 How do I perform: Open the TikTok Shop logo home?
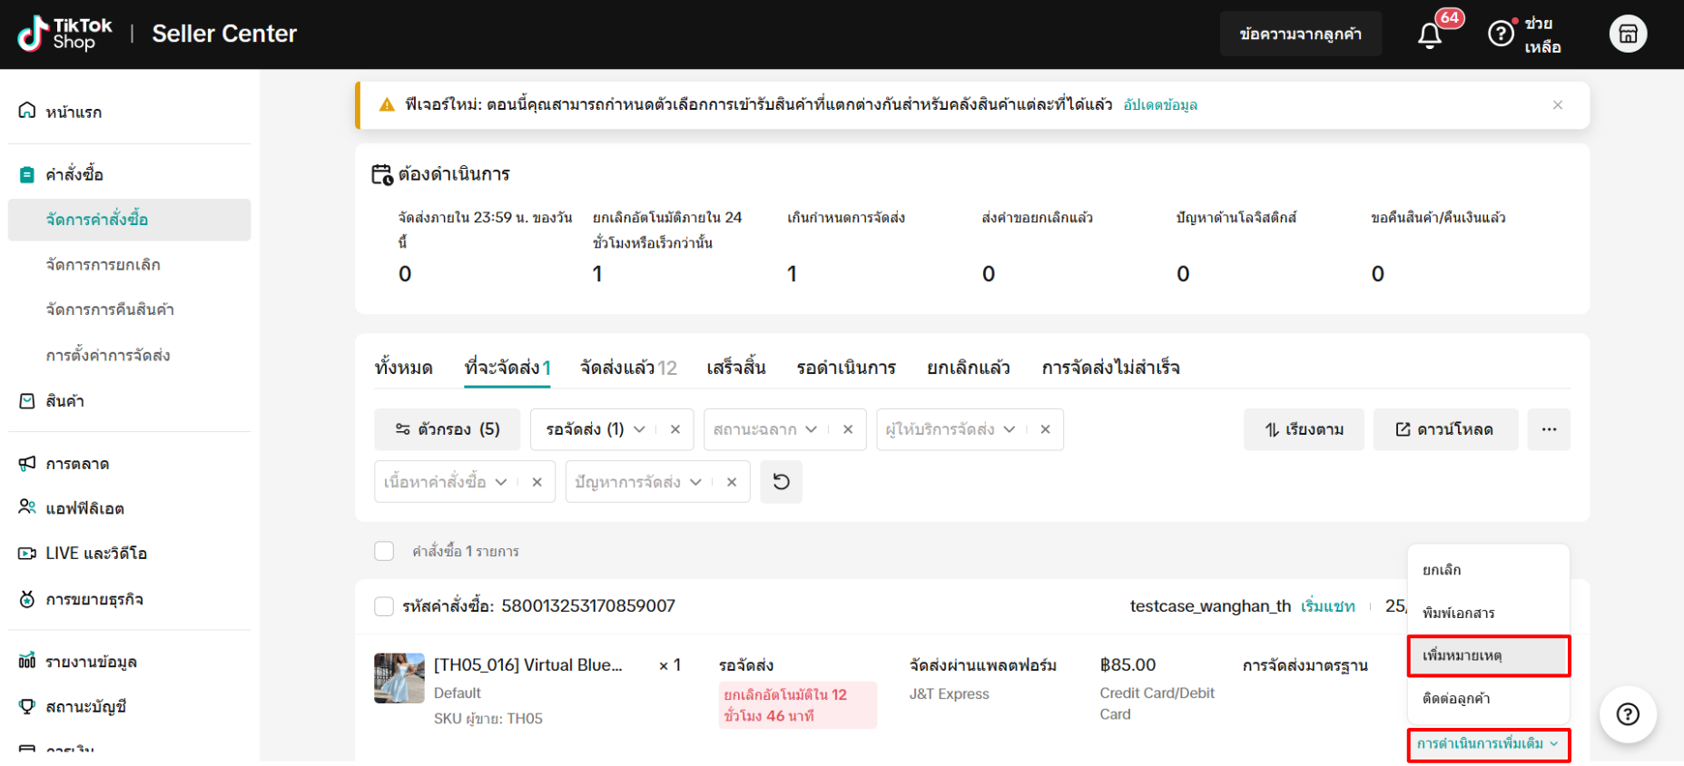[65, 34]
